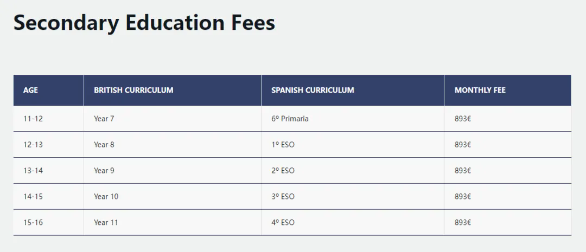
Task: Select the AGE column header
Action: pyautogui.click(x=49, y=90)
